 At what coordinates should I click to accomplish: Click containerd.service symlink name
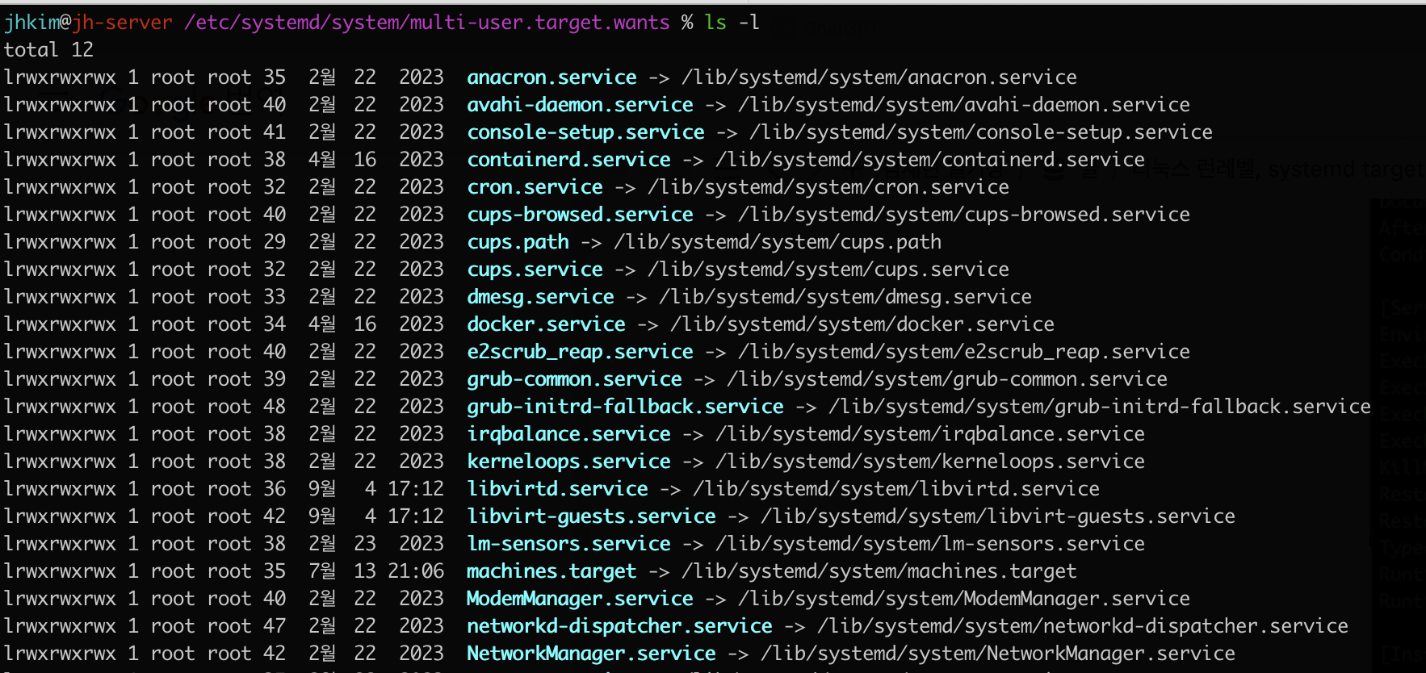[568, 160]
